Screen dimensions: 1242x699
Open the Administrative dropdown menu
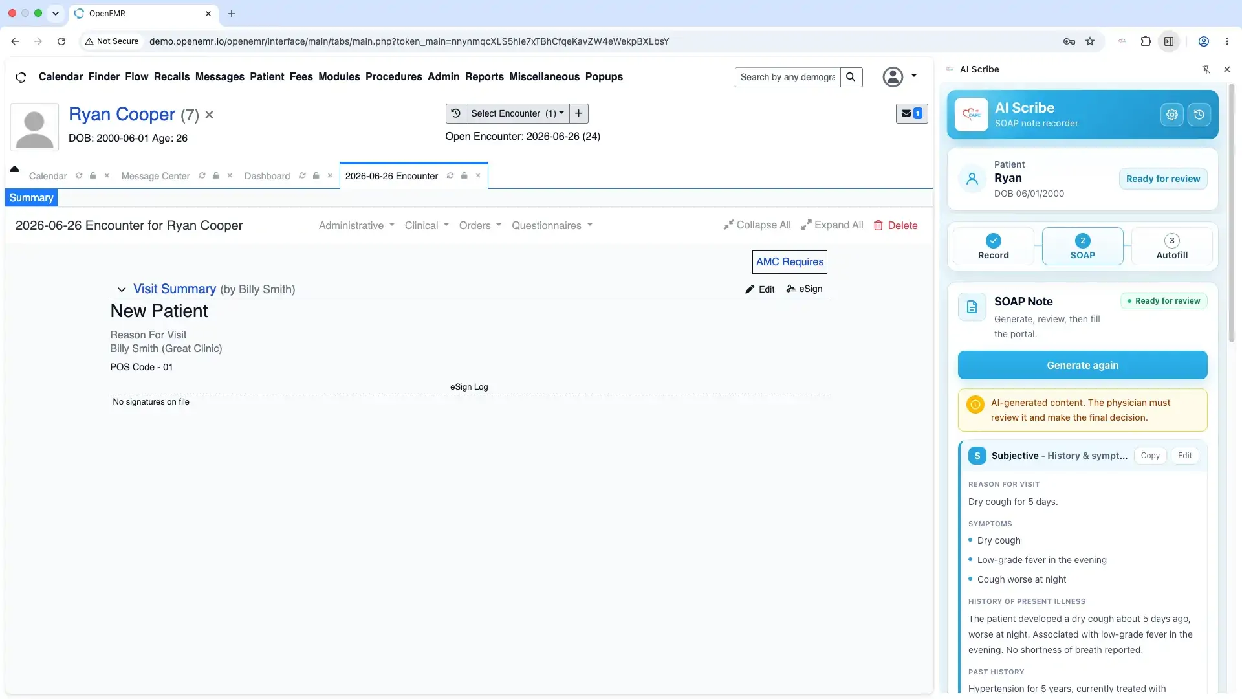point(356,225)
